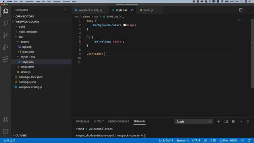Expand the node_modules folder

coord(28,32)
